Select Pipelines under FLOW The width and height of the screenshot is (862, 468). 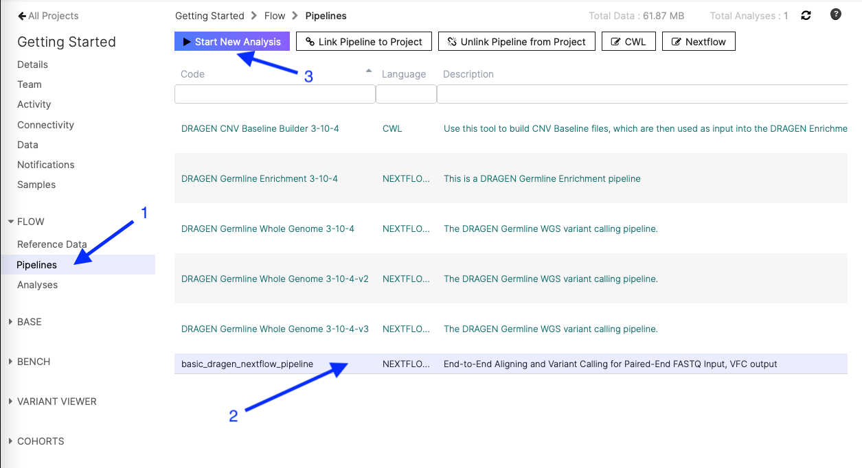click(x=78, y=265)
